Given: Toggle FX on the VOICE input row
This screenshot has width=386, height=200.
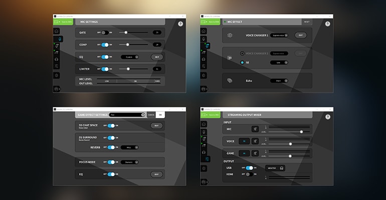Looking at the screenshot, I should [x=244, y=141].
